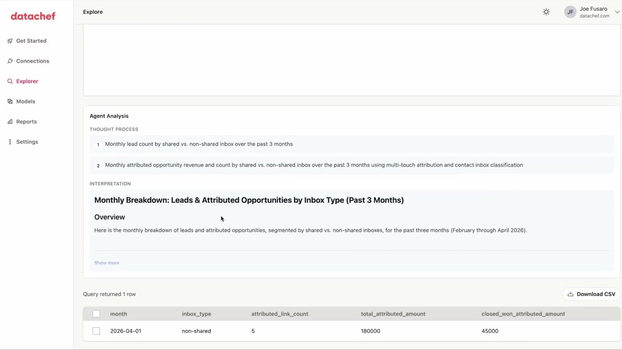The image size is (622, 350).
Task: Click the Explorer magnifier icon
Action: pyautogui.click(x=10, y=81)
